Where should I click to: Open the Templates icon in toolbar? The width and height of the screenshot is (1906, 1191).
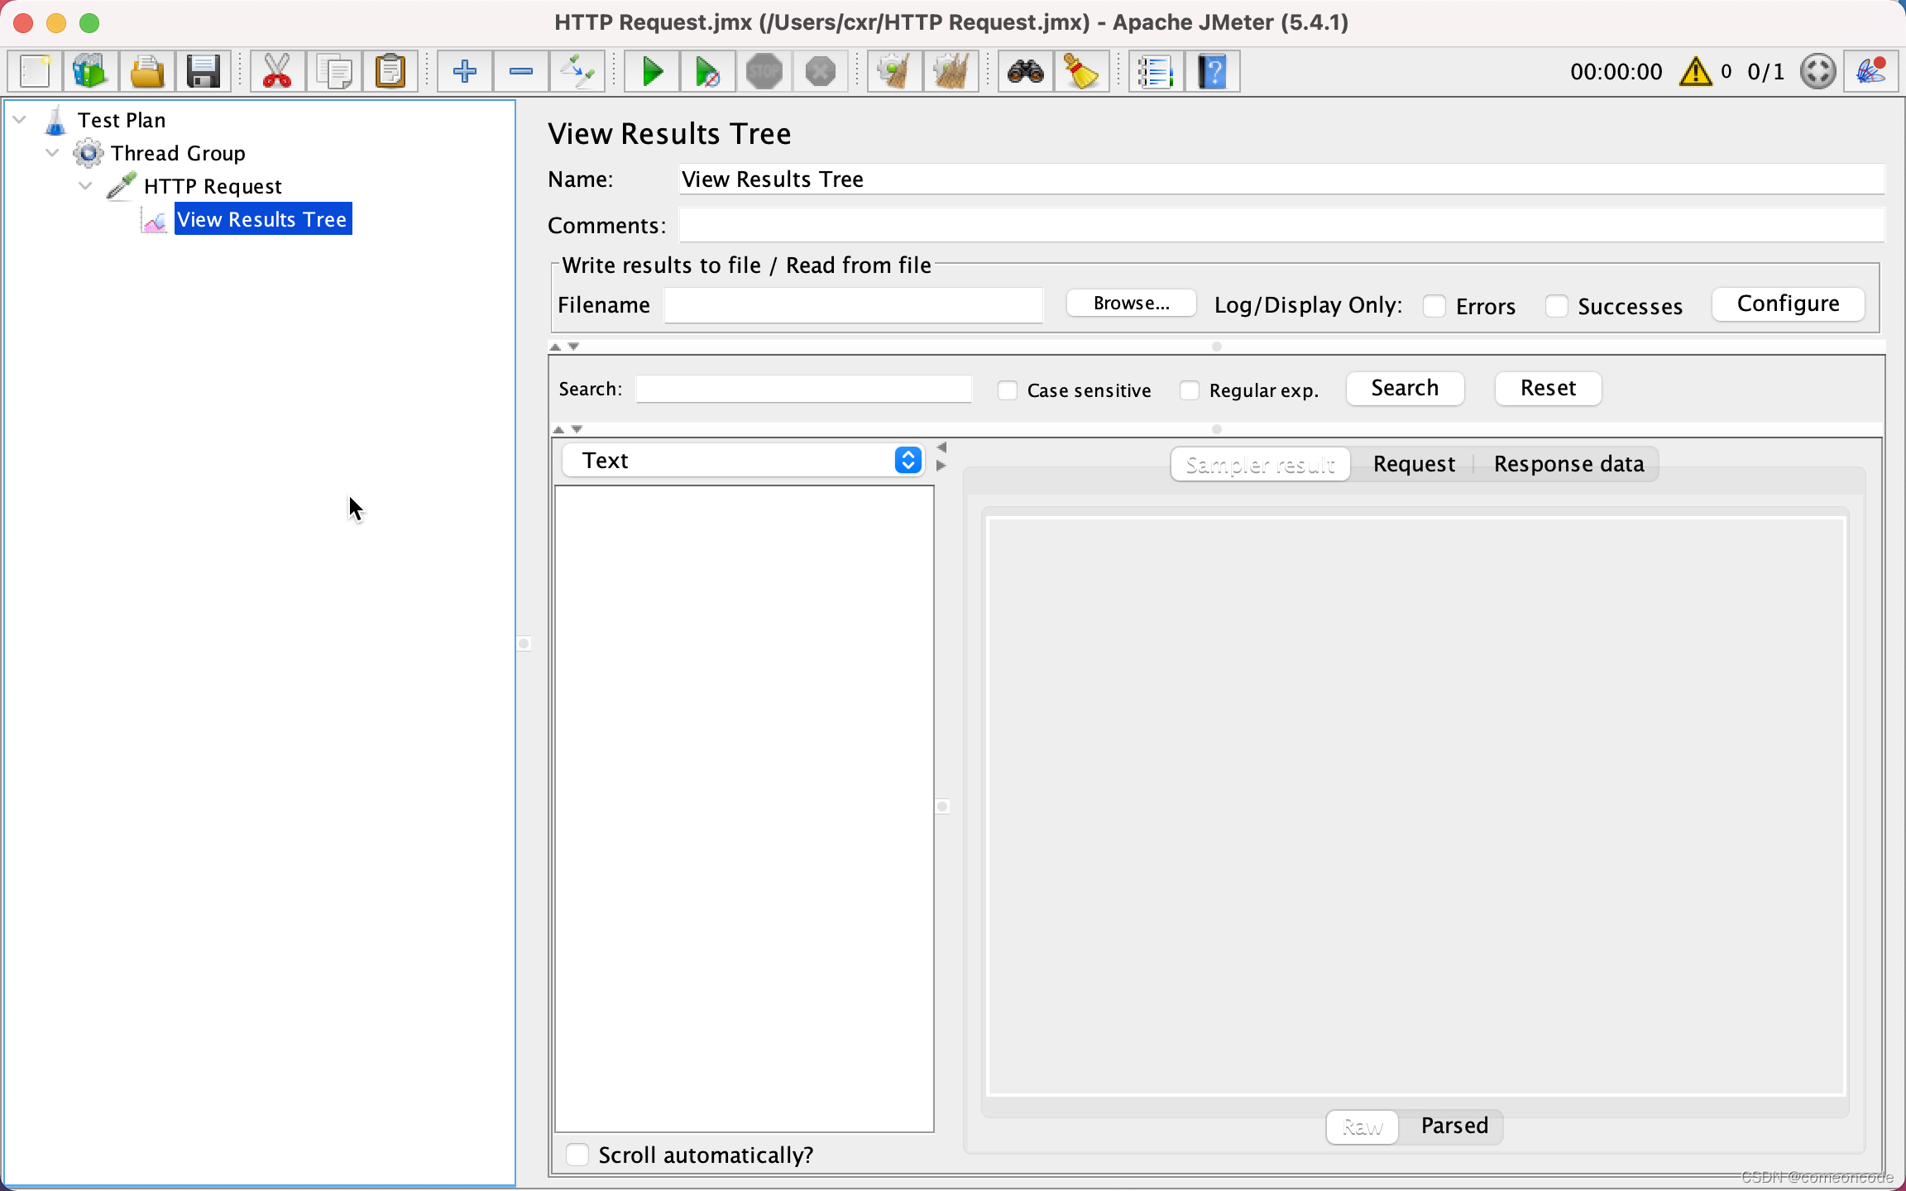pos(90,71)
